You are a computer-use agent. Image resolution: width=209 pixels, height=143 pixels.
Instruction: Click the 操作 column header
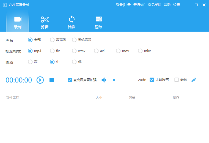point(176,98)
